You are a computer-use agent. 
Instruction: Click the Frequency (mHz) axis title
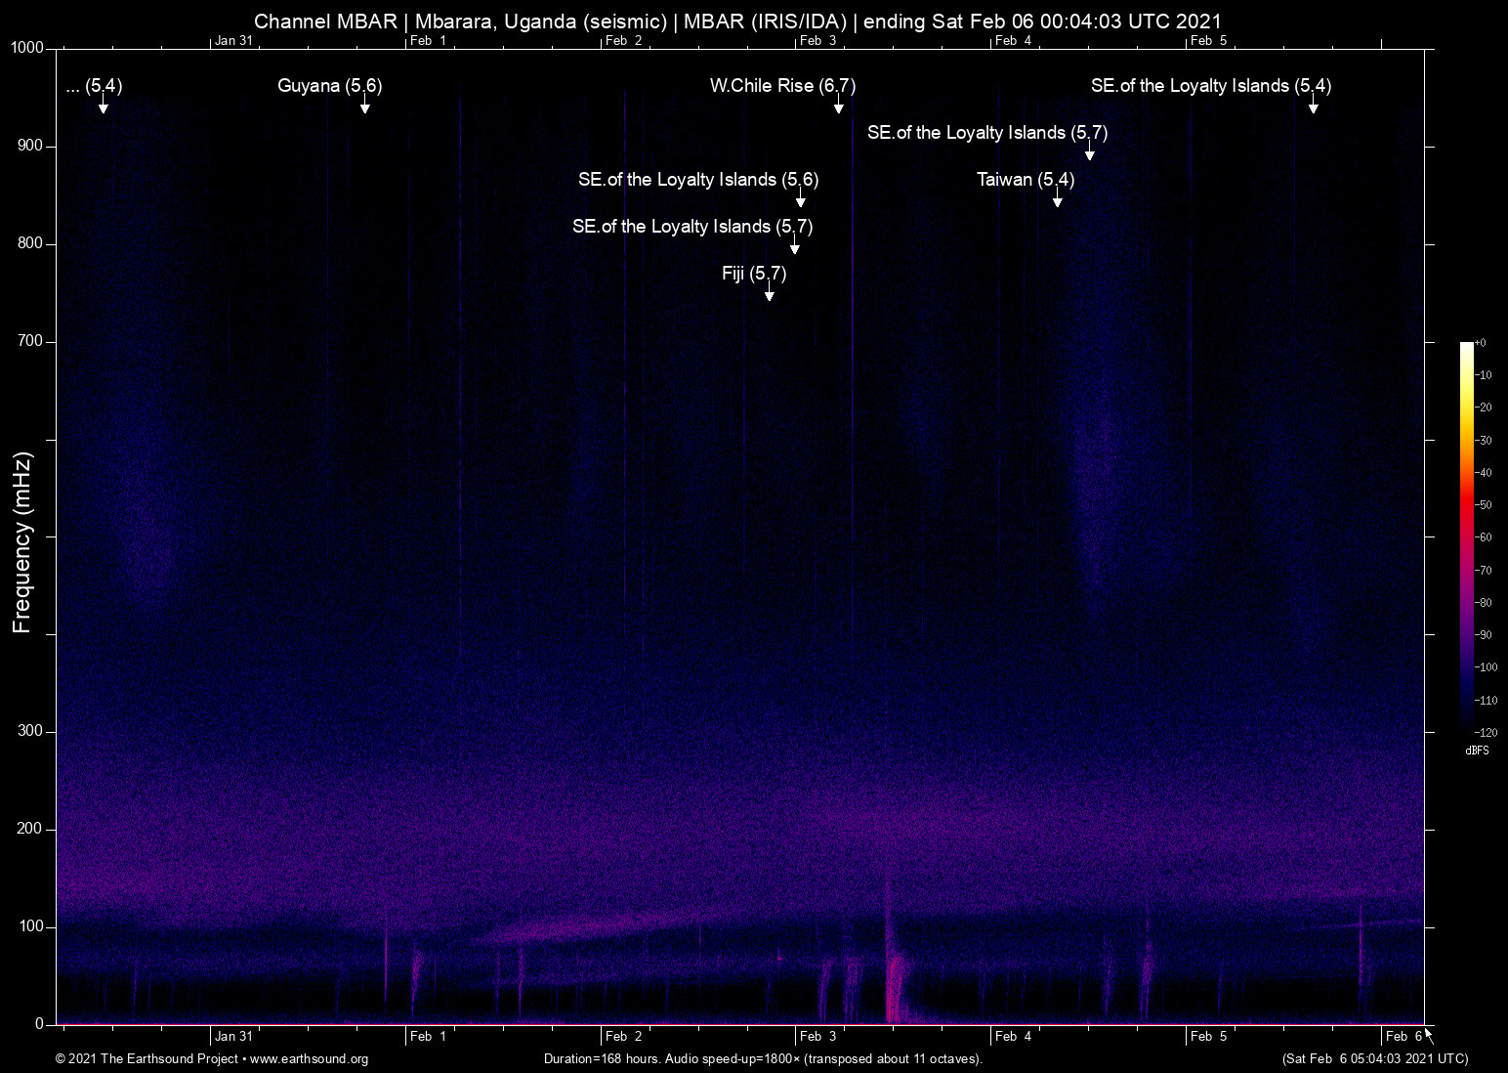click(22, 542)
